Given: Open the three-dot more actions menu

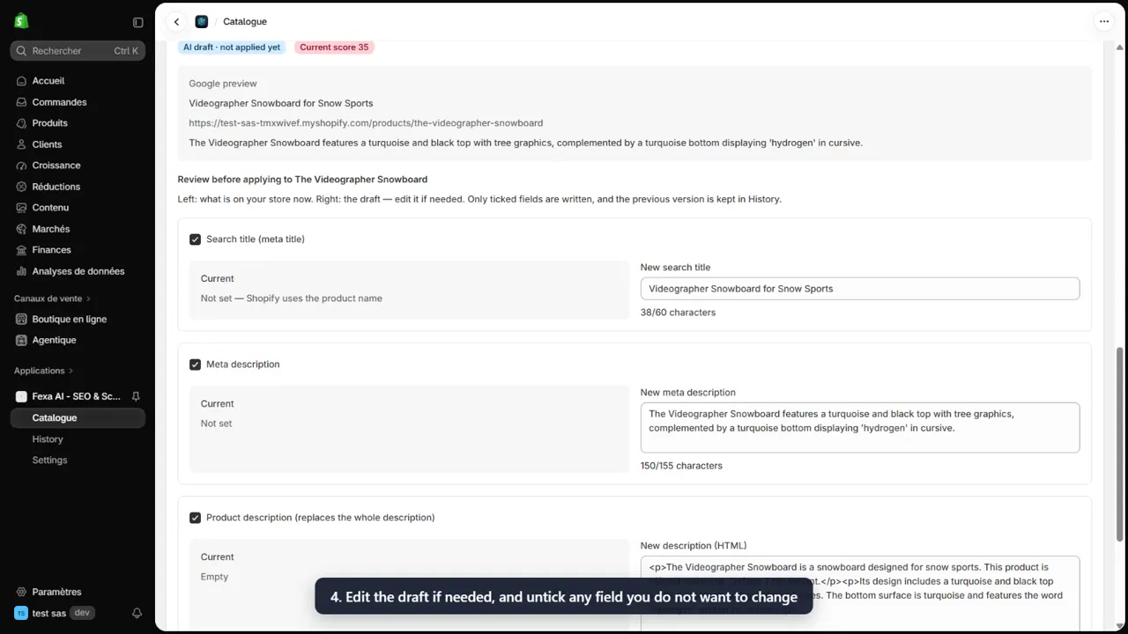Looking at the screenshot, I should pos(1103,22).
